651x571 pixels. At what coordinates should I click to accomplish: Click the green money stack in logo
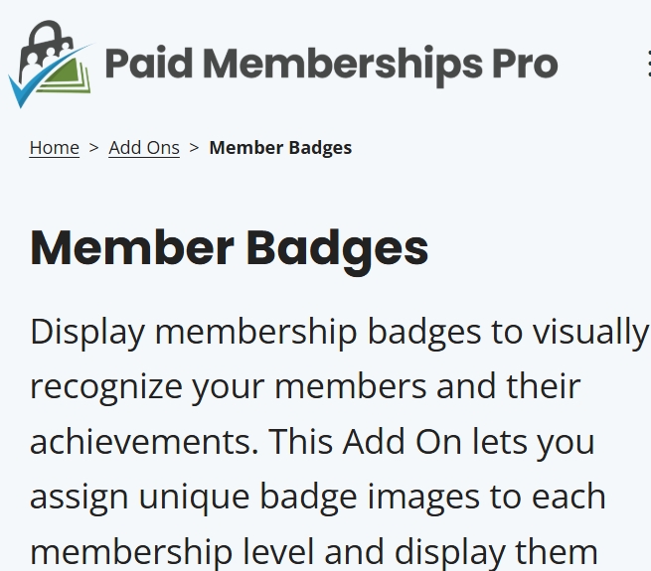[x=69, y=76]
